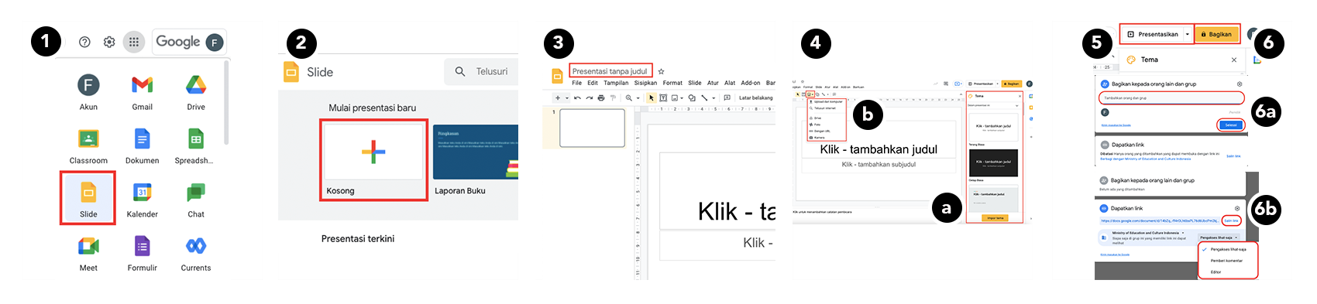Click the Presentasi tanpa judul title field
The width and height of the screenshot is (1317, 304).
610,71
